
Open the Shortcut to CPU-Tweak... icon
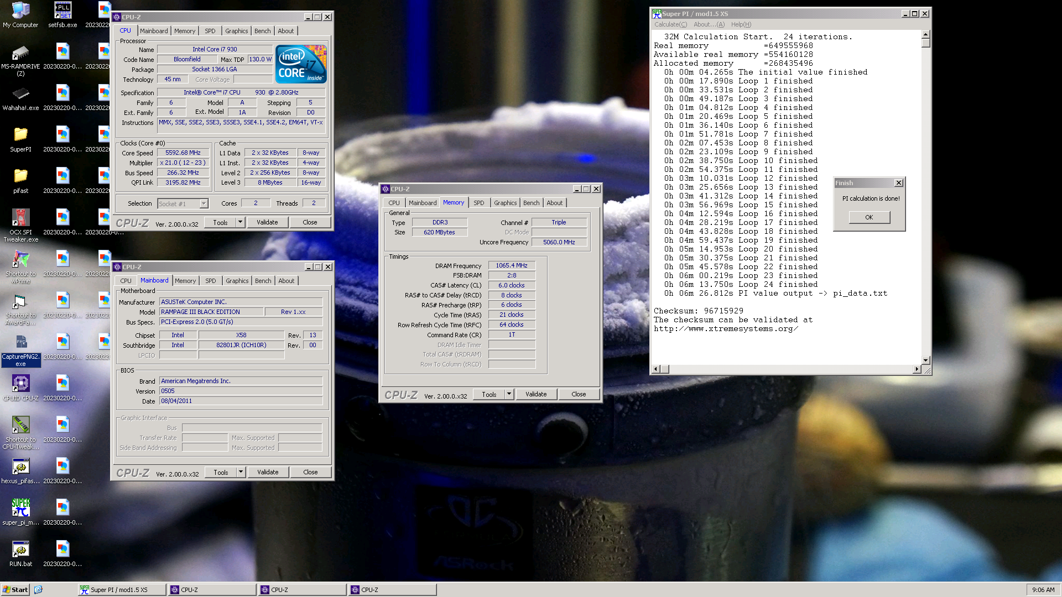tap(20, 433)
